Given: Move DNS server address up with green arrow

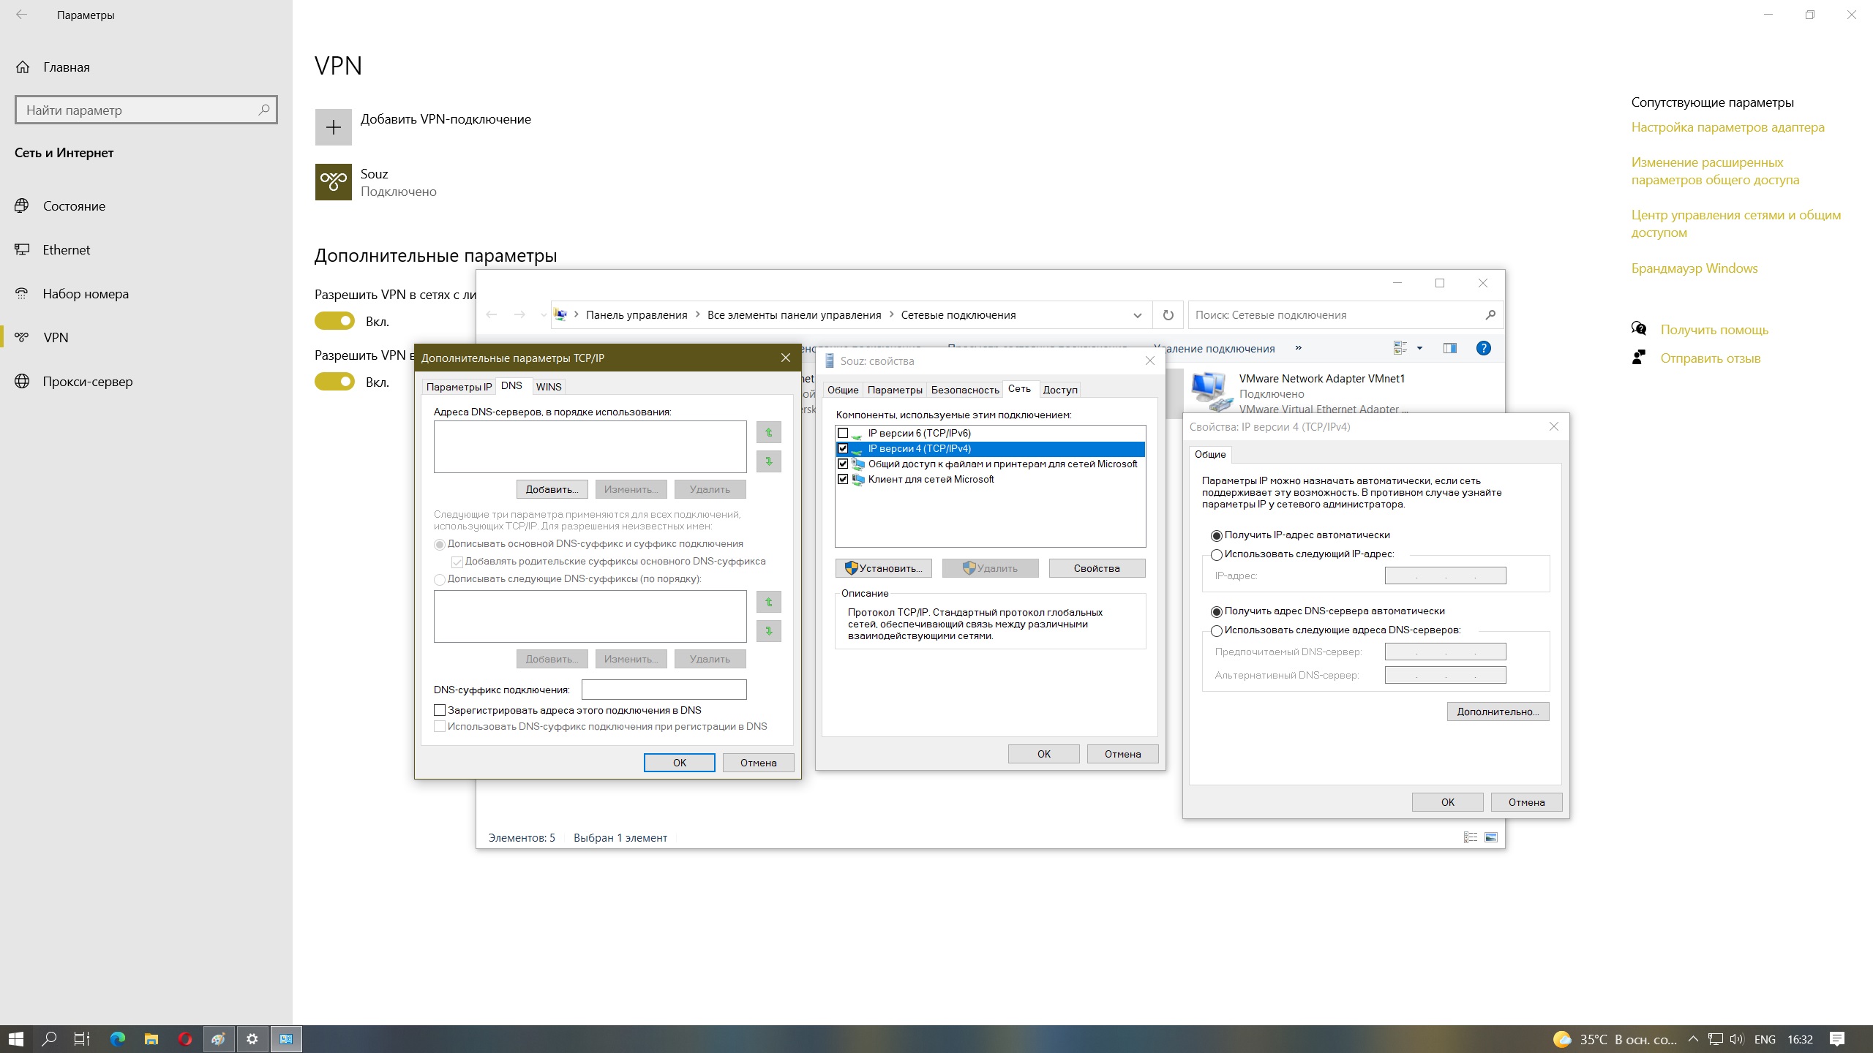Looking at the screenshot, I should coord(768,432).
